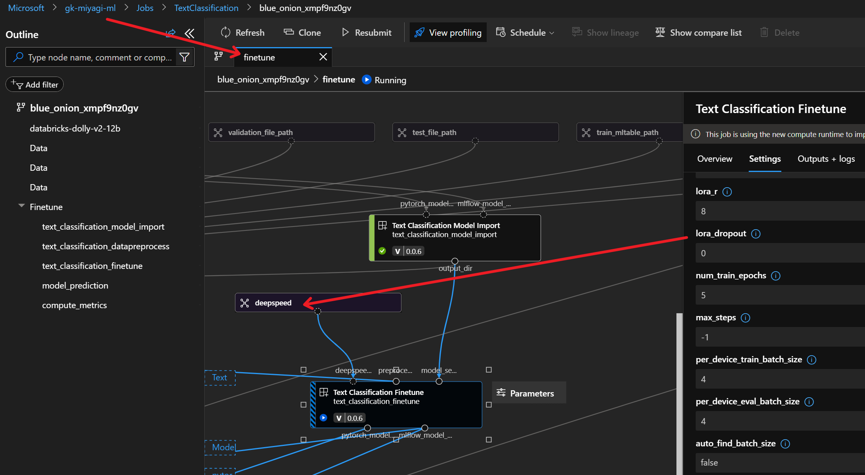Click the canvas vertical scrollbar

tap(679, 393)
